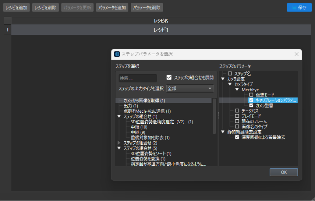Select 中継 (9) step

pos(138,132)
